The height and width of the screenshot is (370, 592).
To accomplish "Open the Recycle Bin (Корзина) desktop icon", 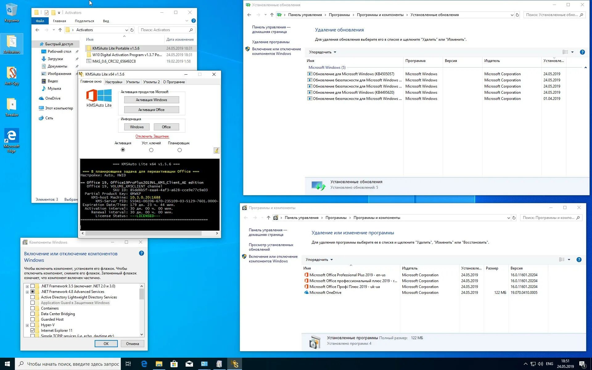I will pyautogui.click(x=11, y=13).
